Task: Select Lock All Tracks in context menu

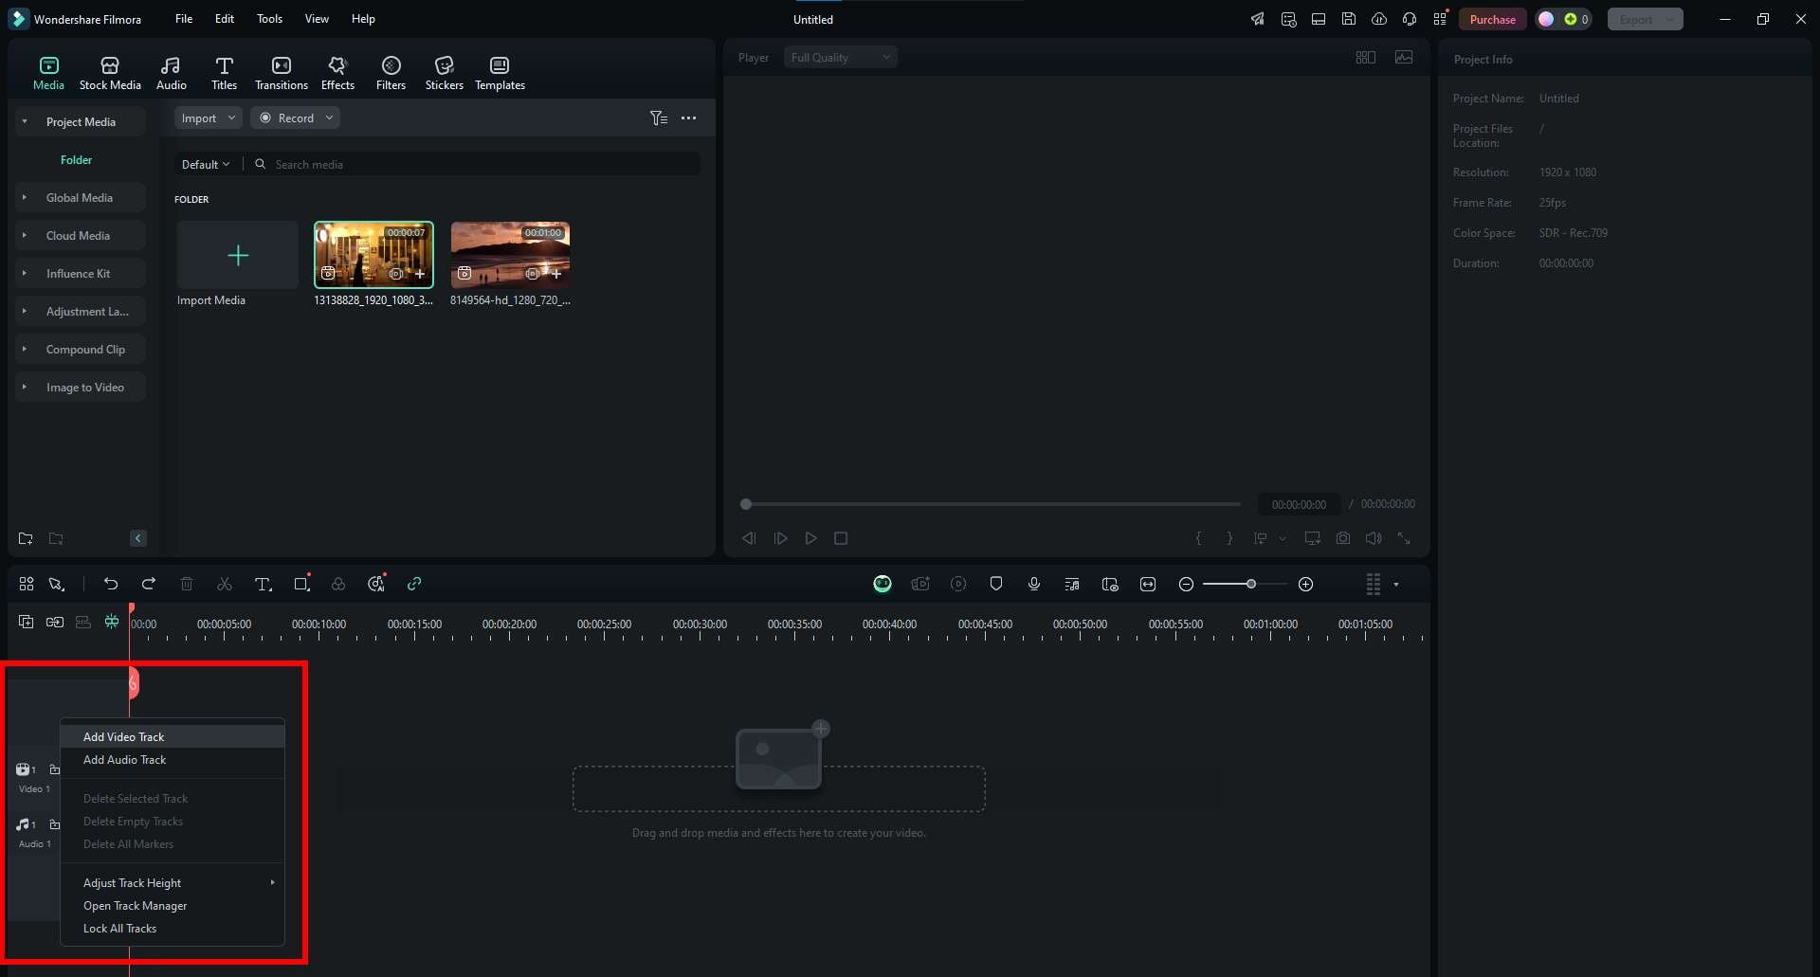Action: 173,928
